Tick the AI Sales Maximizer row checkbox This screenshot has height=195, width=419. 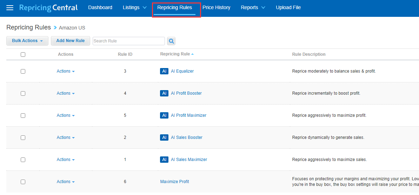(23, 160)
